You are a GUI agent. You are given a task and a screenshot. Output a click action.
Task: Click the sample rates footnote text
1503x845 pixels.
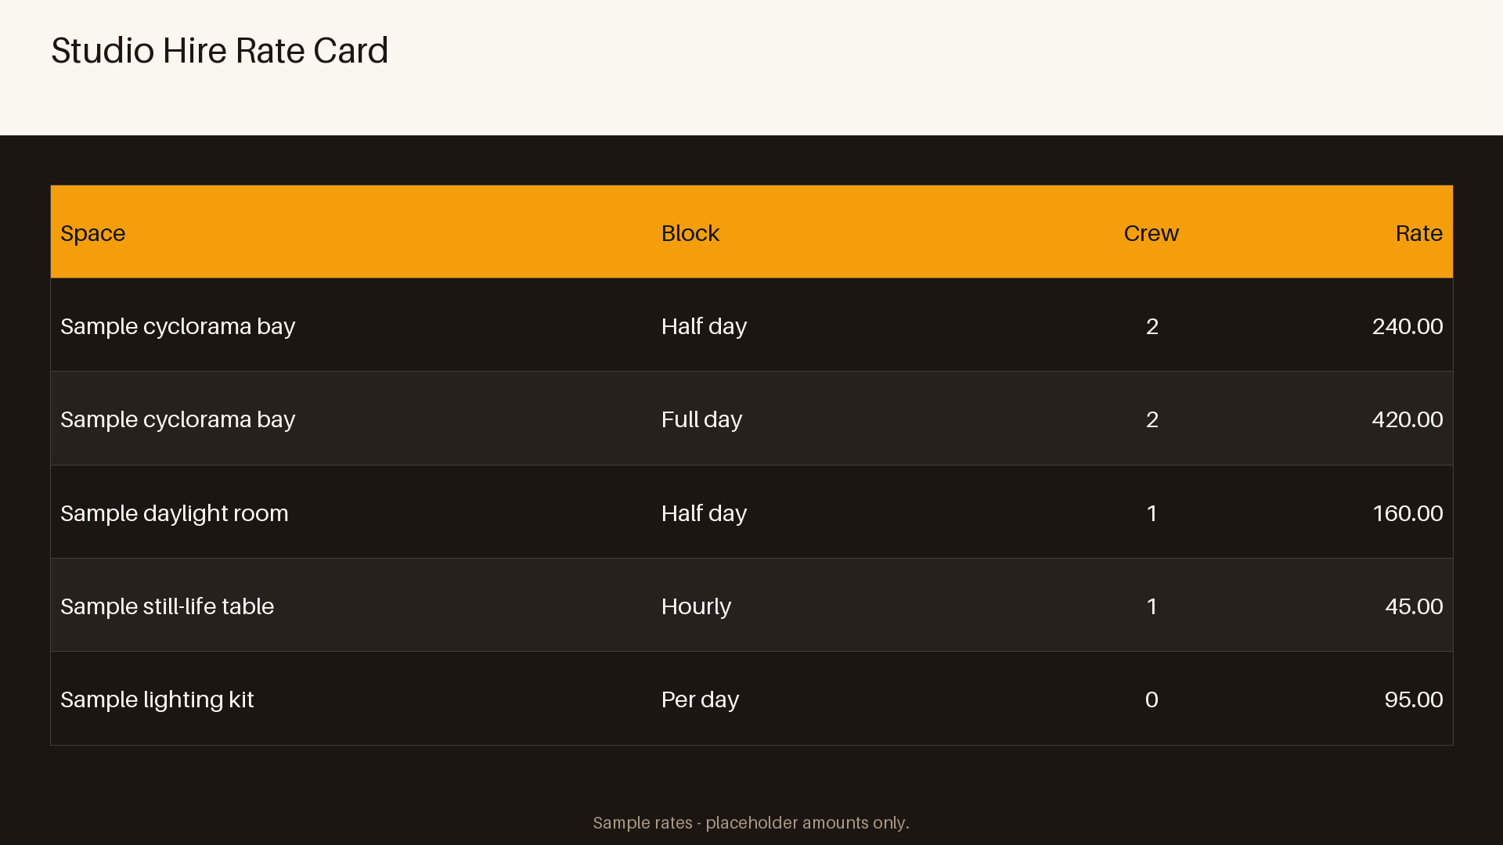pos(751,823)
